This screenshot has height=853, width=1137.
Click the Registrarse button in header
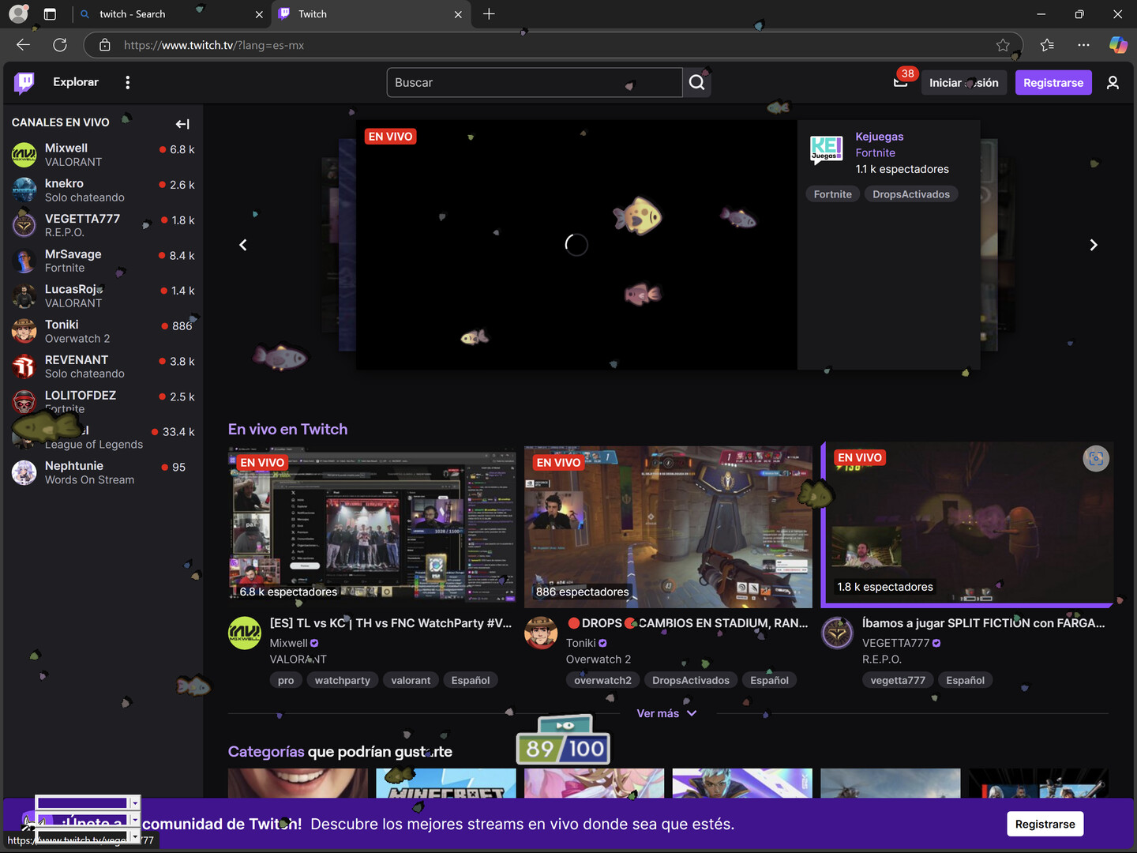1053,82
